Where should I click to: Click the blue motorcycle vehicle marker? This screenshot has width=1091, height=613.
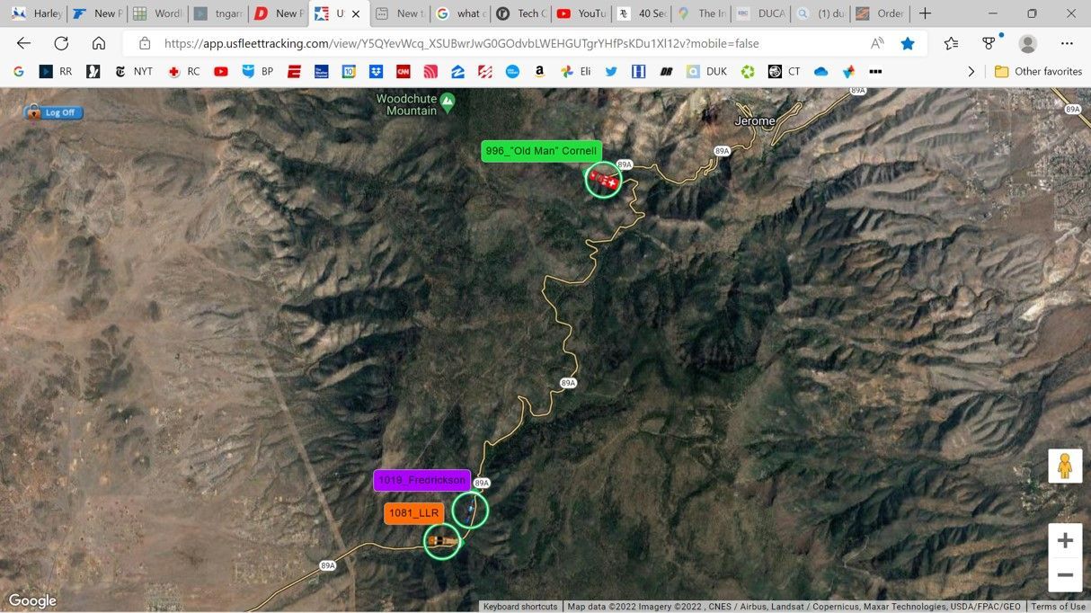point(470,511)
